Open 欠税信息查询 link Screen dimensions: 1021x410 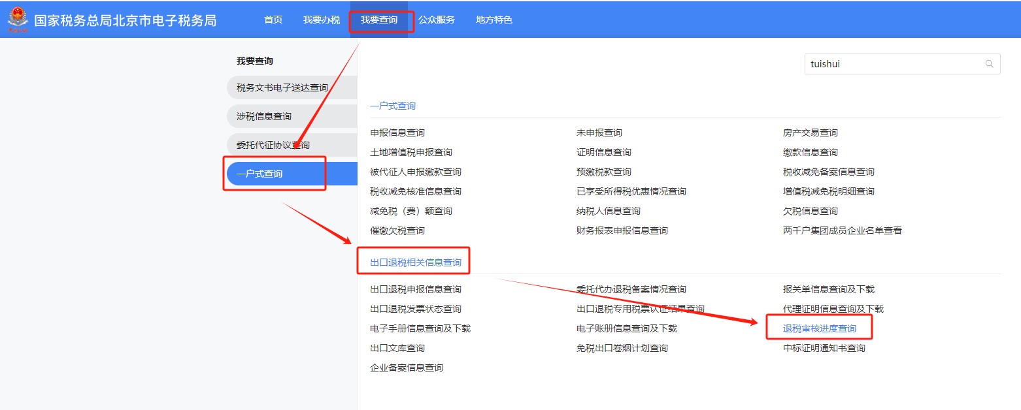810,211
